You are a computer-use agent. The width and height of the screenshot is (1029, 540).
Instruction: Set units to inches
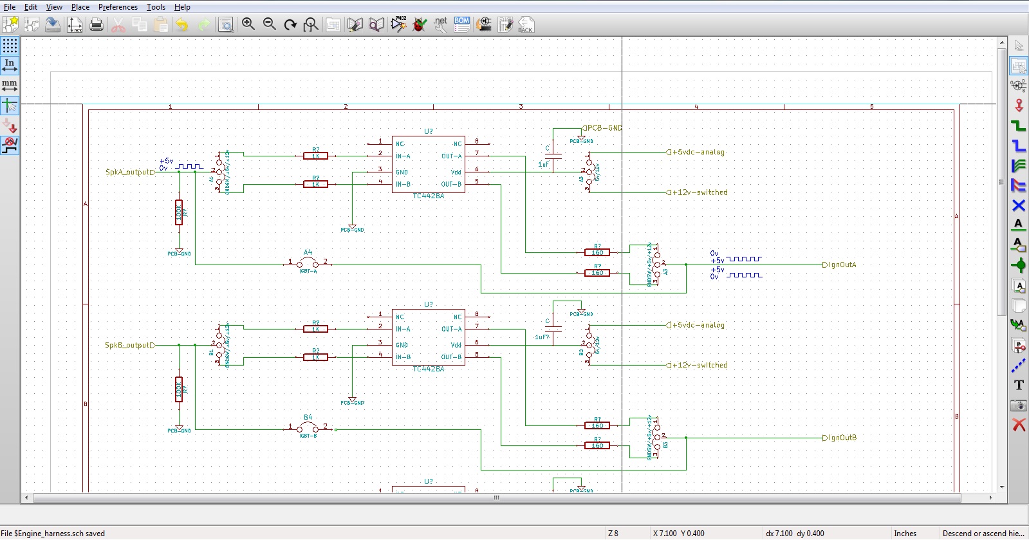pyautogui.click(x=10, y=65)
